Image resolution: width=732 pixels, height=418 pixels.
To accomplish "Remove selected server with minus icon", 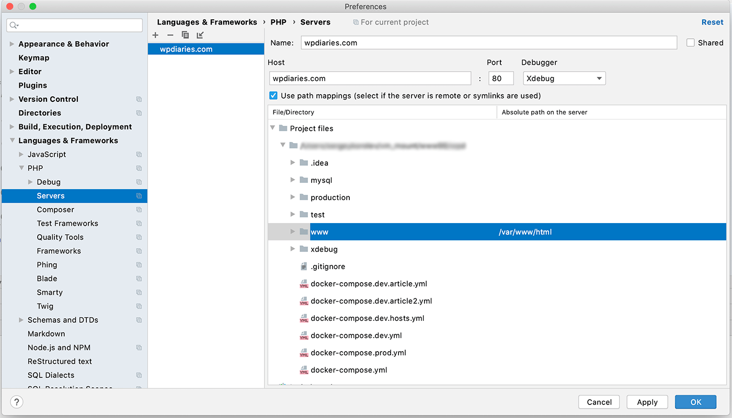I will (170, 35).
